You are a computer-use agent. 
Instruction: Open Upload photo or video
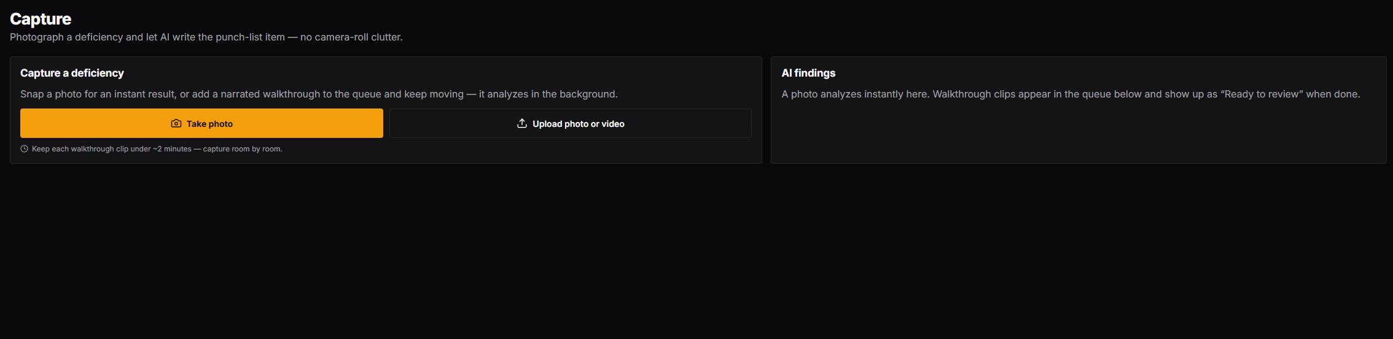[571, 123]
